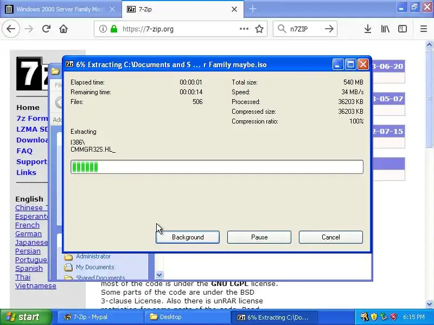Image resolution: width=434 pixels, height=325 pixels.
Task: Switch site language to French
Action: point(28,225)
